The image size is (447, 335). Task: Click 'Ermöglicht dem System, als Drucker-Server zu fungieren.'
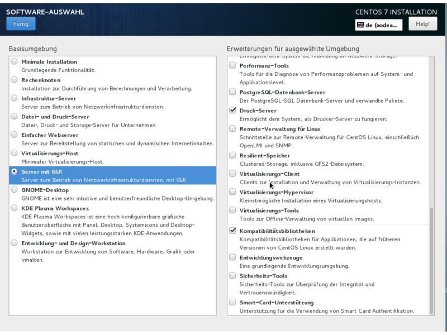coord(313,119)
